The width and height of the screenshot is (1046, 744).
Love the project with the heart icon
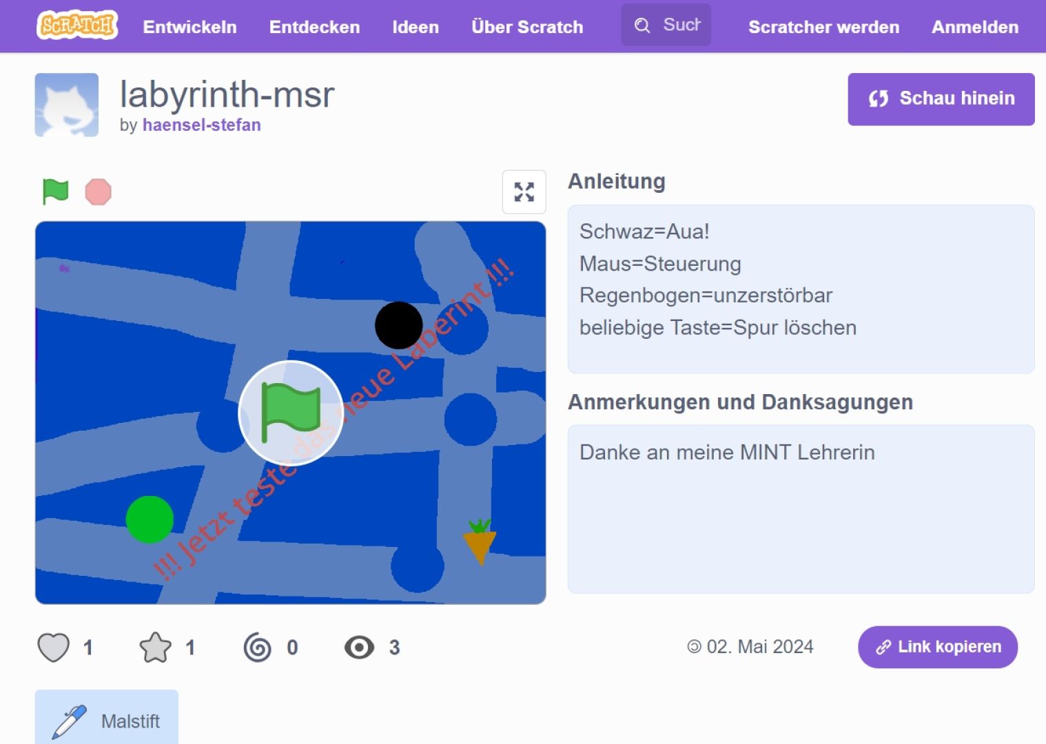coord(54,648)
